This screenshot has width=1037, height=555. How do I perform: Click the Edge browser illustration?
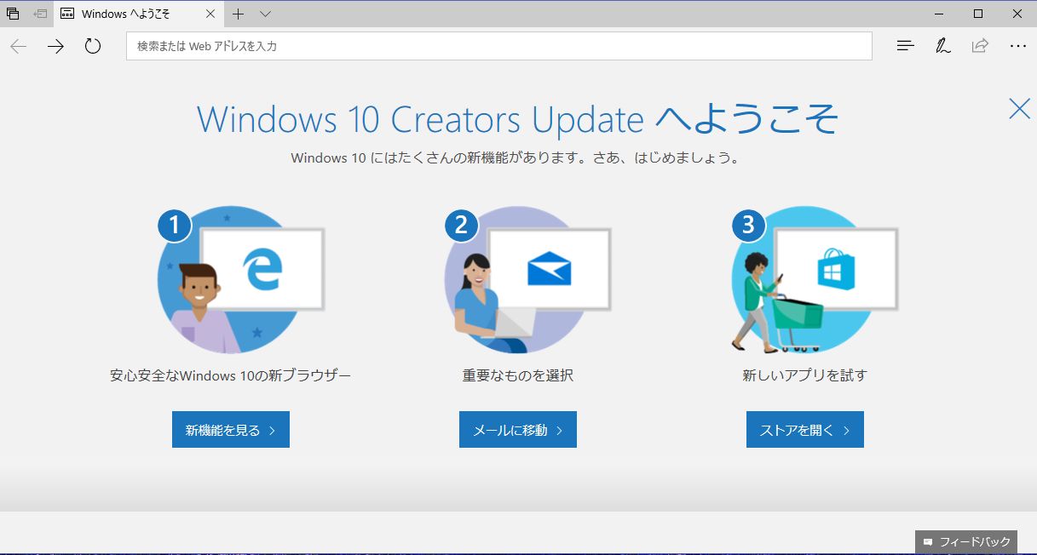(242, 279)
